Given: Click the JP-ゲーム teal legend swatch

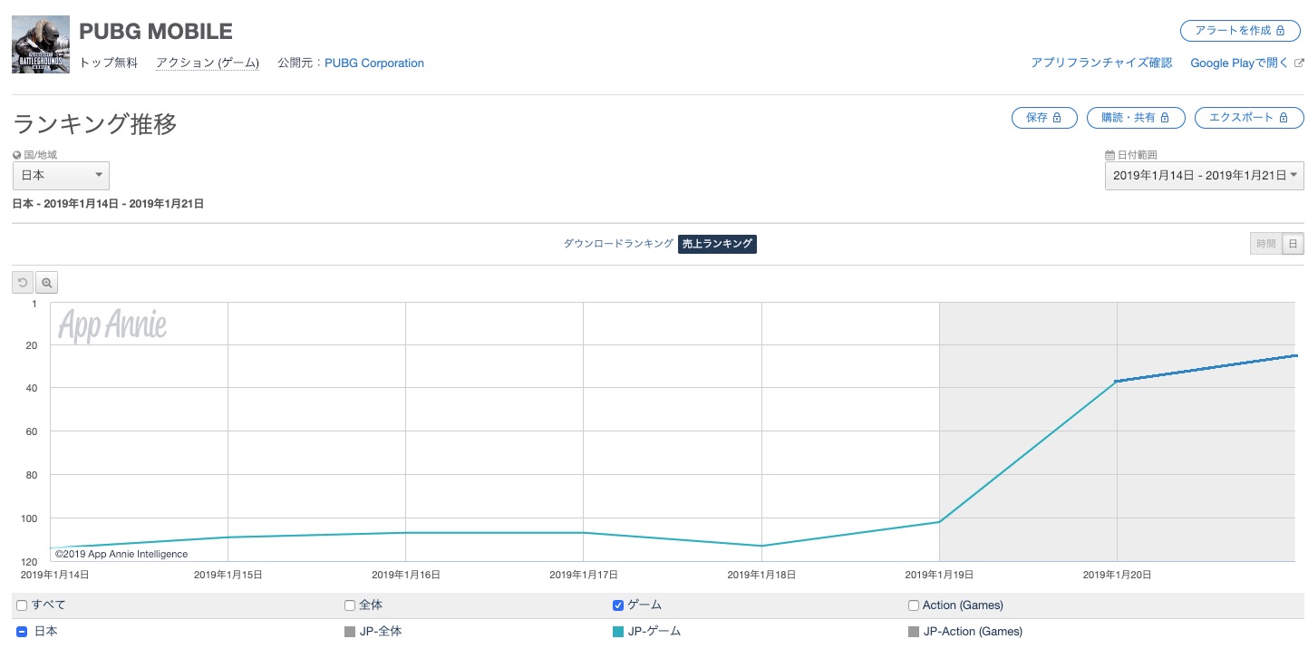Looking at the screenshot, I should click(618, 632).
